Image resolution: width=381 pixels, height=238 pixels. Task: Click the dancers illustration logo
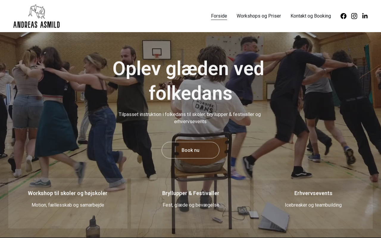pos(37,12)
